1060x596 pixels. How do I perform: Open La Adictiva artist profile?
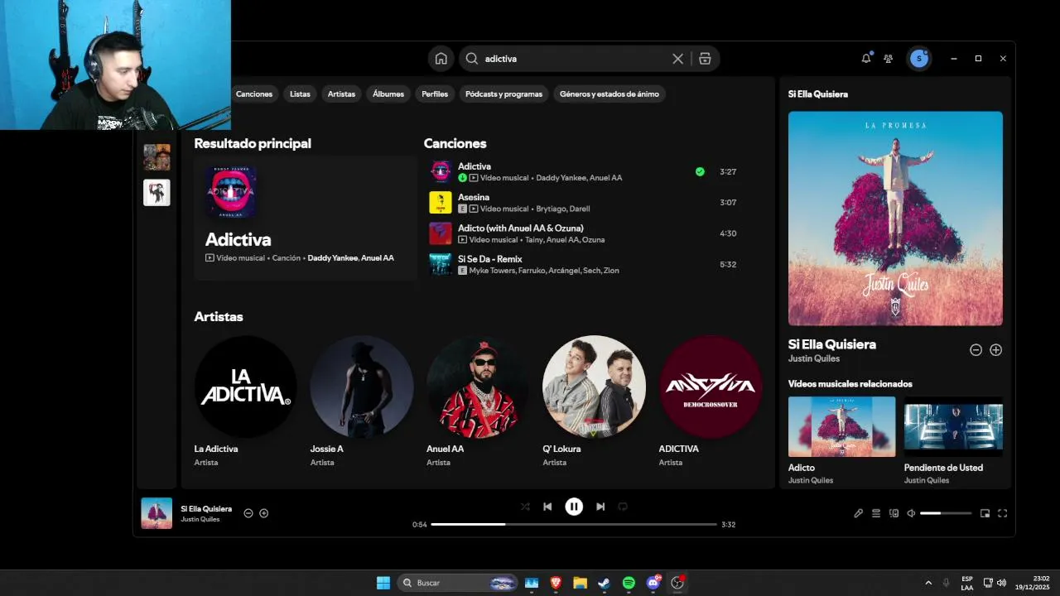[x=245, y=387]
